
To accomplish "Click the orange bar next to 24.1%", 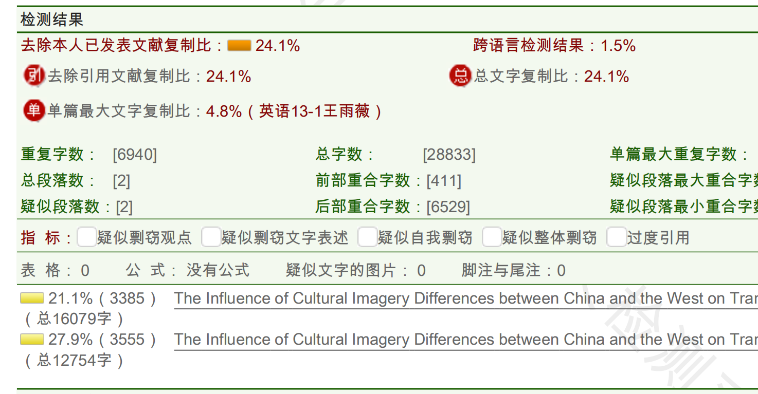I will [239, 46].
